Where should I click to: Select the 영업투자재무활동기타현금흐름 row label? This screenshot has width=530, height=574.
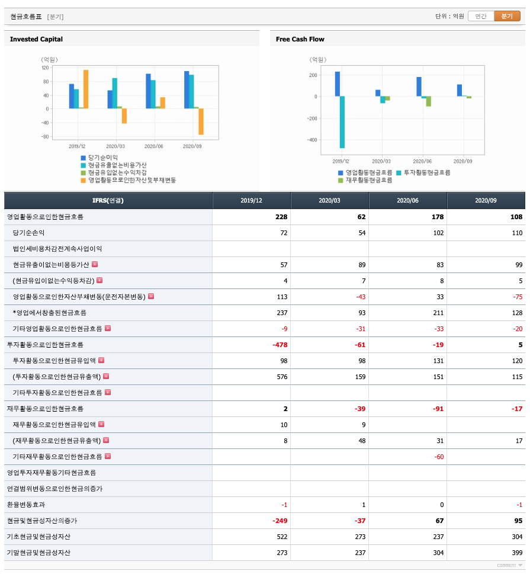(x=52, y=473)
